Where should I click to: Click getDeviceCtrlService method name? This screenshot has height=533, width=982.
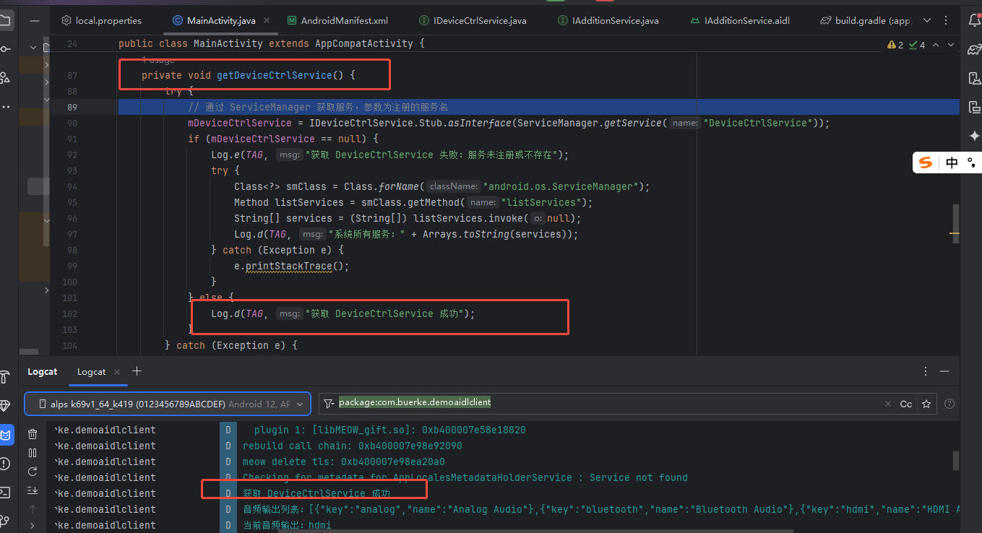pos(274,75)
